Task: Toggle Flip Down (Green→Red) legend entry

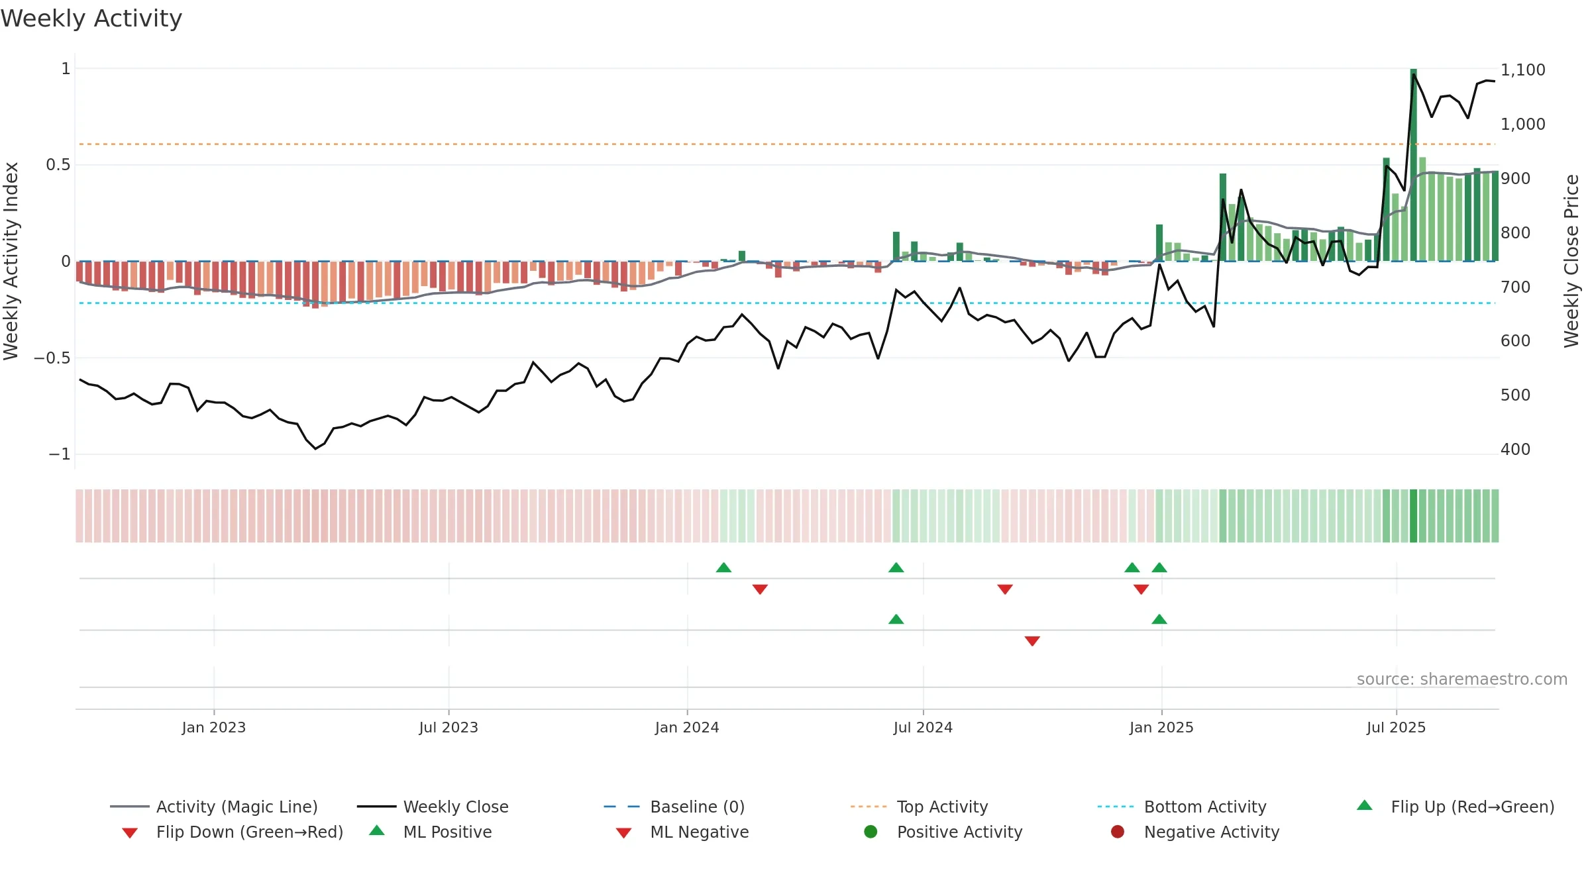Action: (x=233, y=832)
